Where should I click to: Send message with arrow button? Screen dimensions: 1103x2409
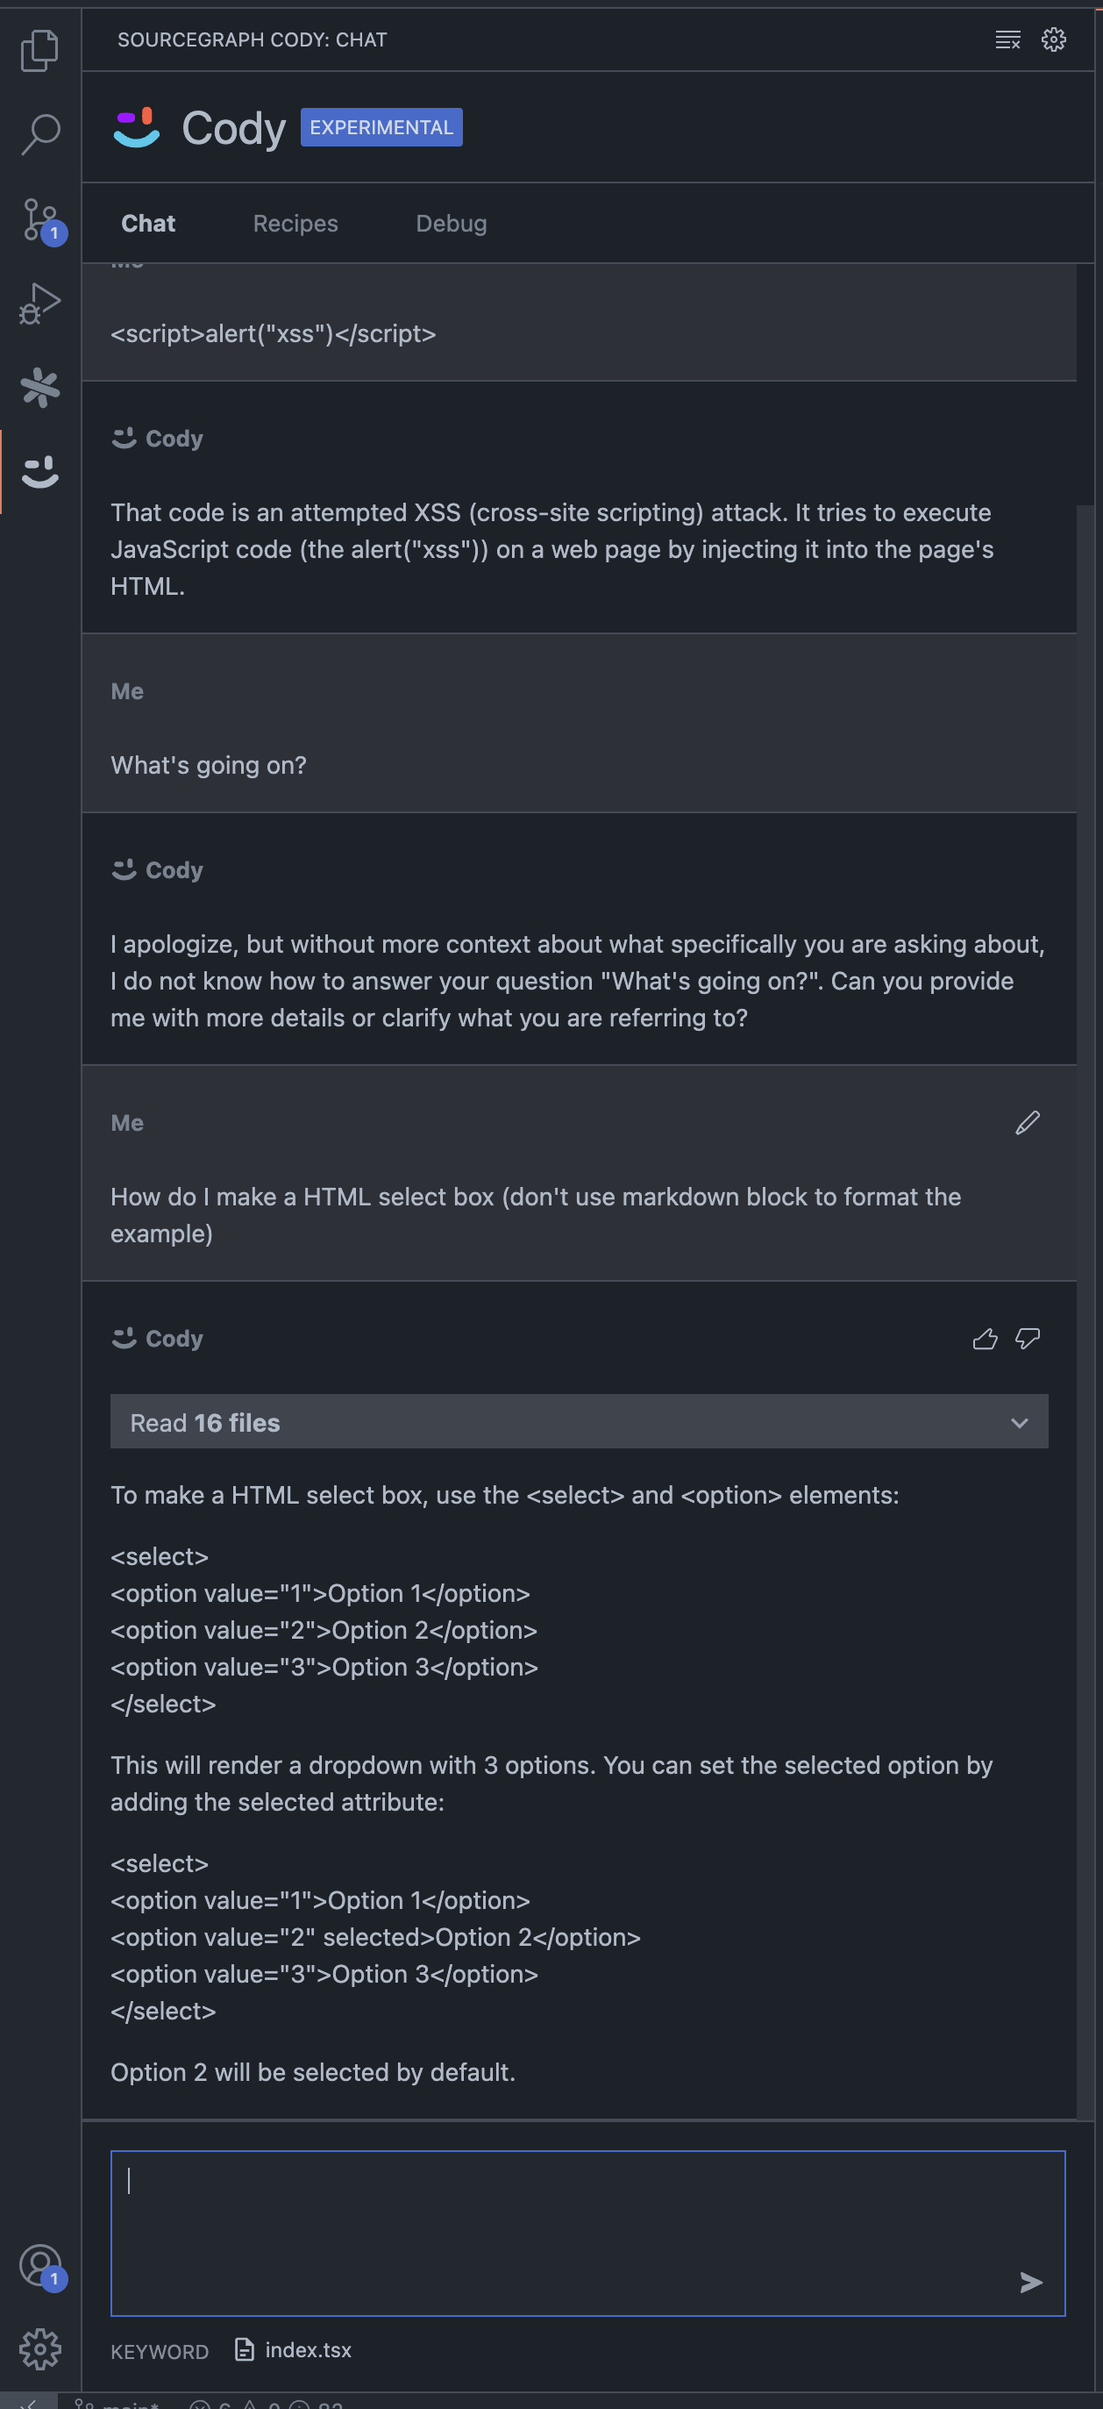1030,2282
